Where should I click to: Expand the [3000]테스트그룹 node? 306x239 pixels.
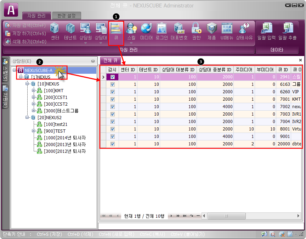click(34, 110)
